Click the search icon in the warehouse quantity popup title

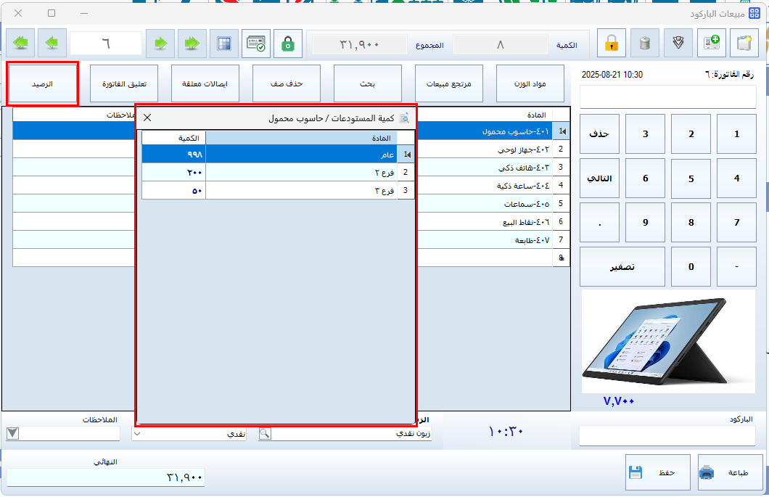405,118
